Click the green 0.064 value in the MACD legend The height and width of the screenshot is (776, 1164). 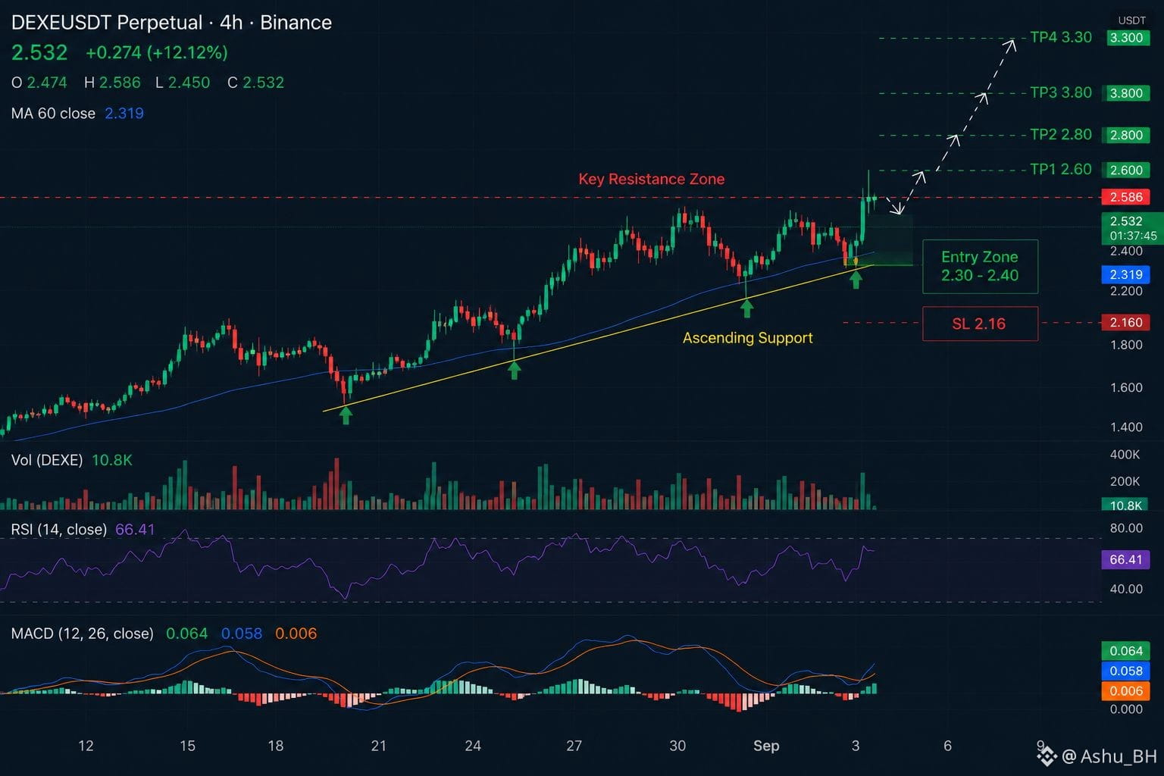pyautogui.click(x=186, y=634)
